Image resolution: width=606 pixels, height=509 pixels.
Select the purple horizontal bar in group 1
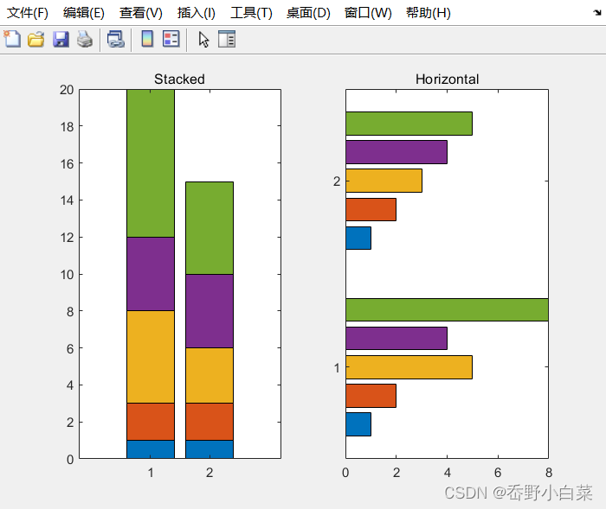pos(396,339)
